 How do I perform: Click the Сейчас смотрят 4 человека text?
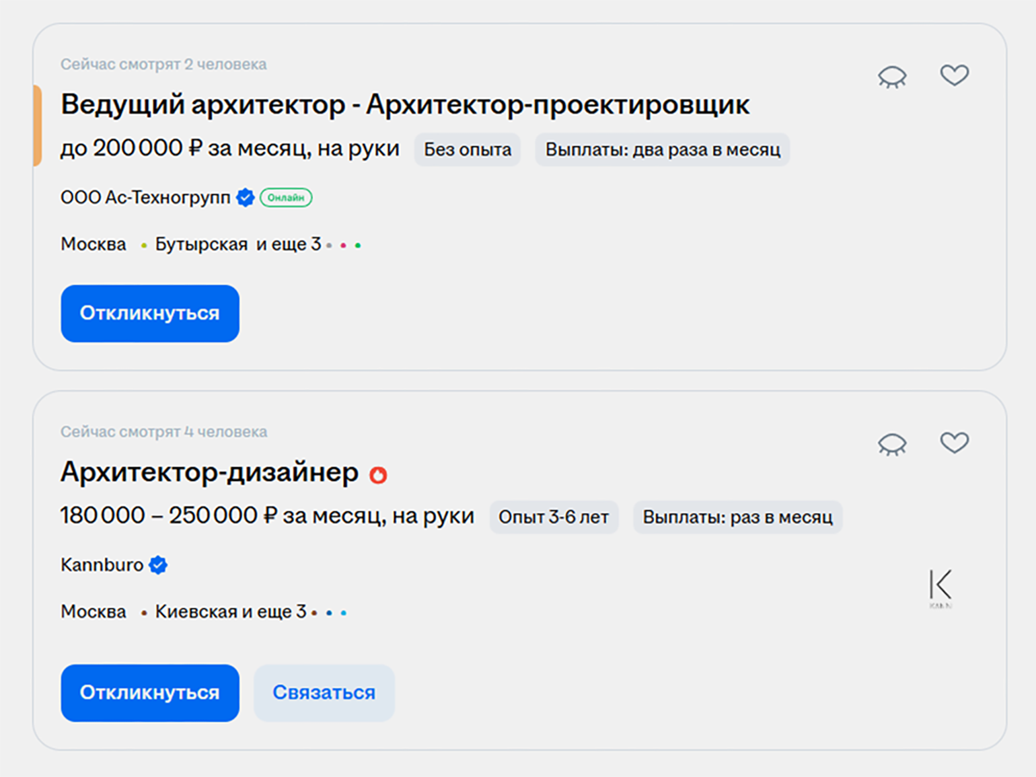tap(163, 432)
